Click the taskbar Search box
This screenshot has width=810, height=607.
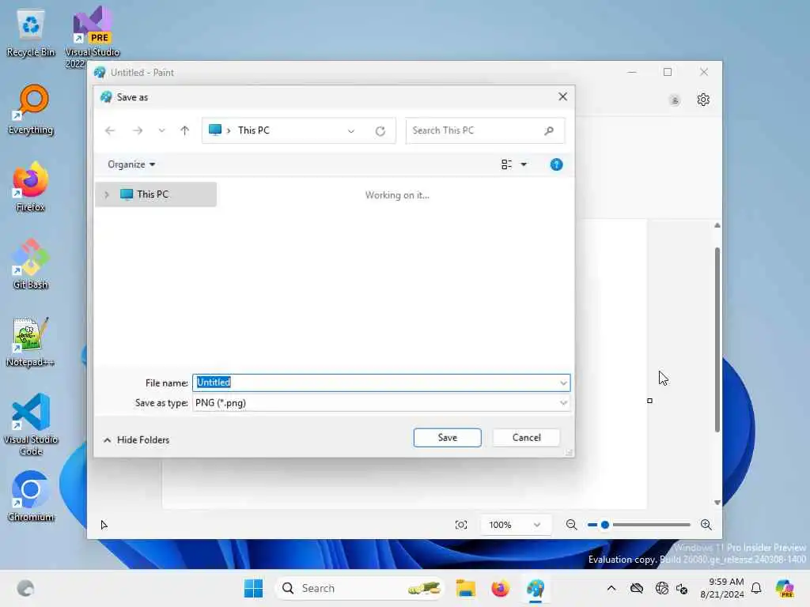coord(360,588)
